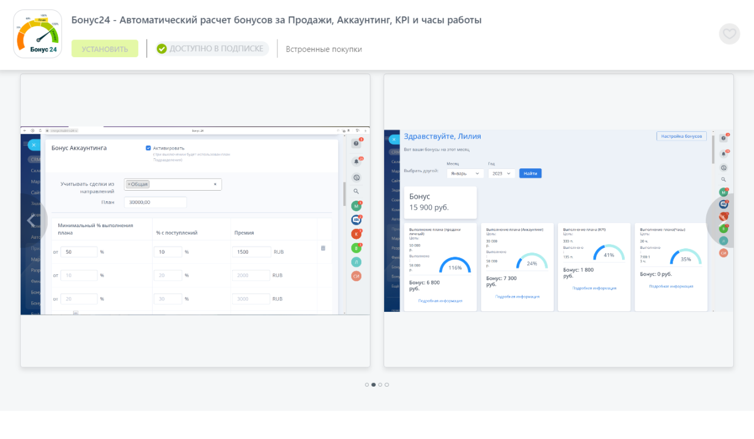The width and height of the screenshot is (754, 439).
Task: Select СИ avatar in Здравствуйте, Лилия screenshot
Action: click(723, 253)
